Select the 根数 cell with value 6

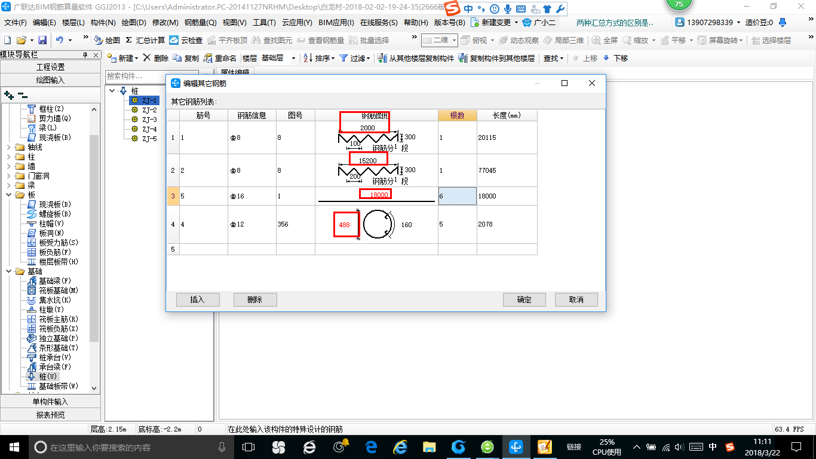pyautogui.click(x=458, y=196)
